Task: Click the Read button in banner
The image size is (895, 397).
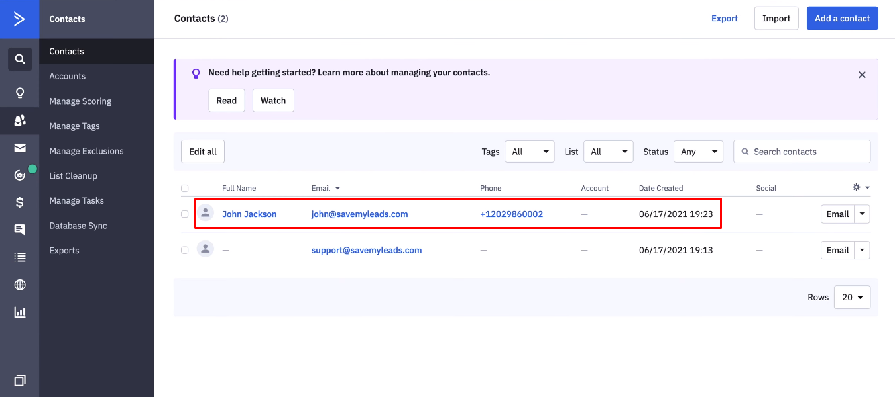Action: [x=226, y=101]
